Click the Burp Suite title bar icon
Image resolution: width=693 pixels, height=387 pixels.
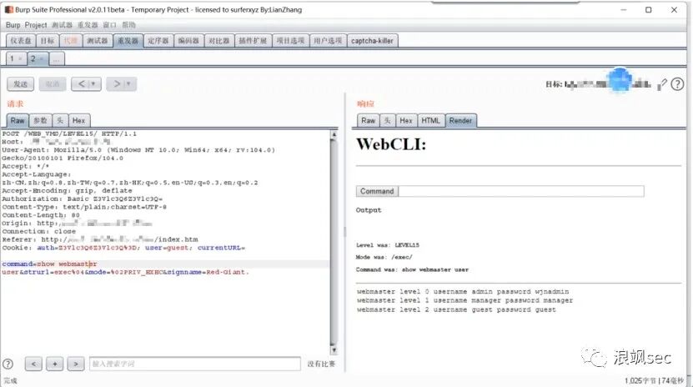9,9
